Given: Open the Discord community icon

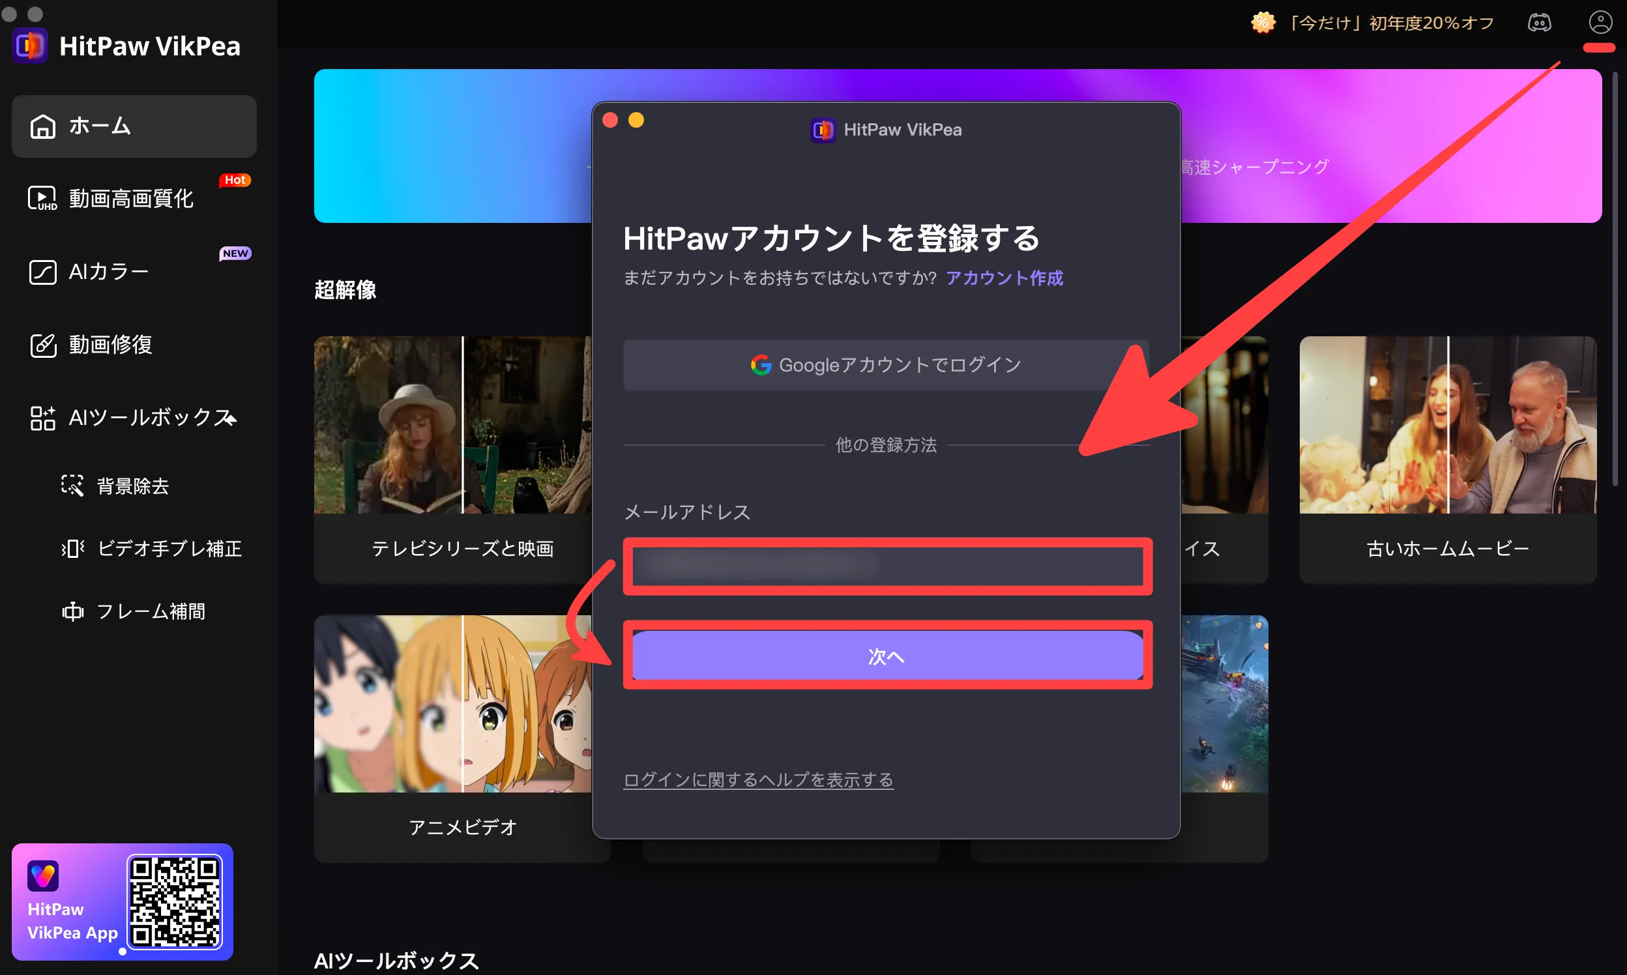Looking at the screenshot, I should pyautogui.click(x=1539, y=23).
